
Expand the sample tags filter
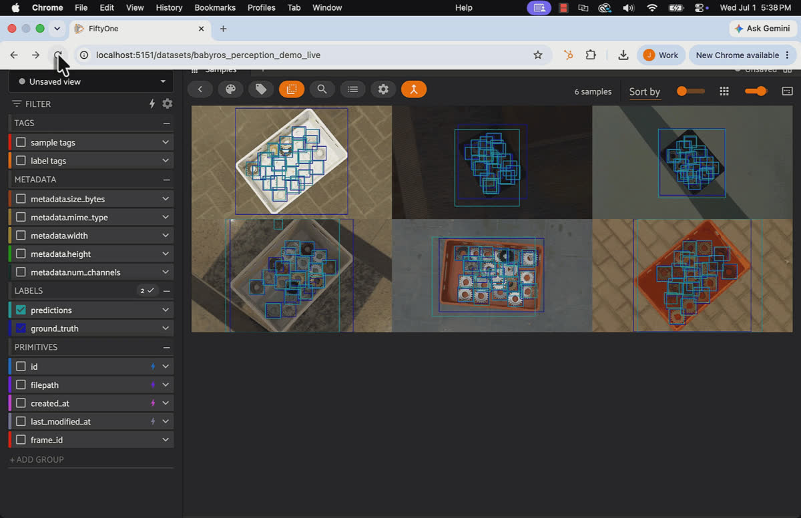[166, 142]
